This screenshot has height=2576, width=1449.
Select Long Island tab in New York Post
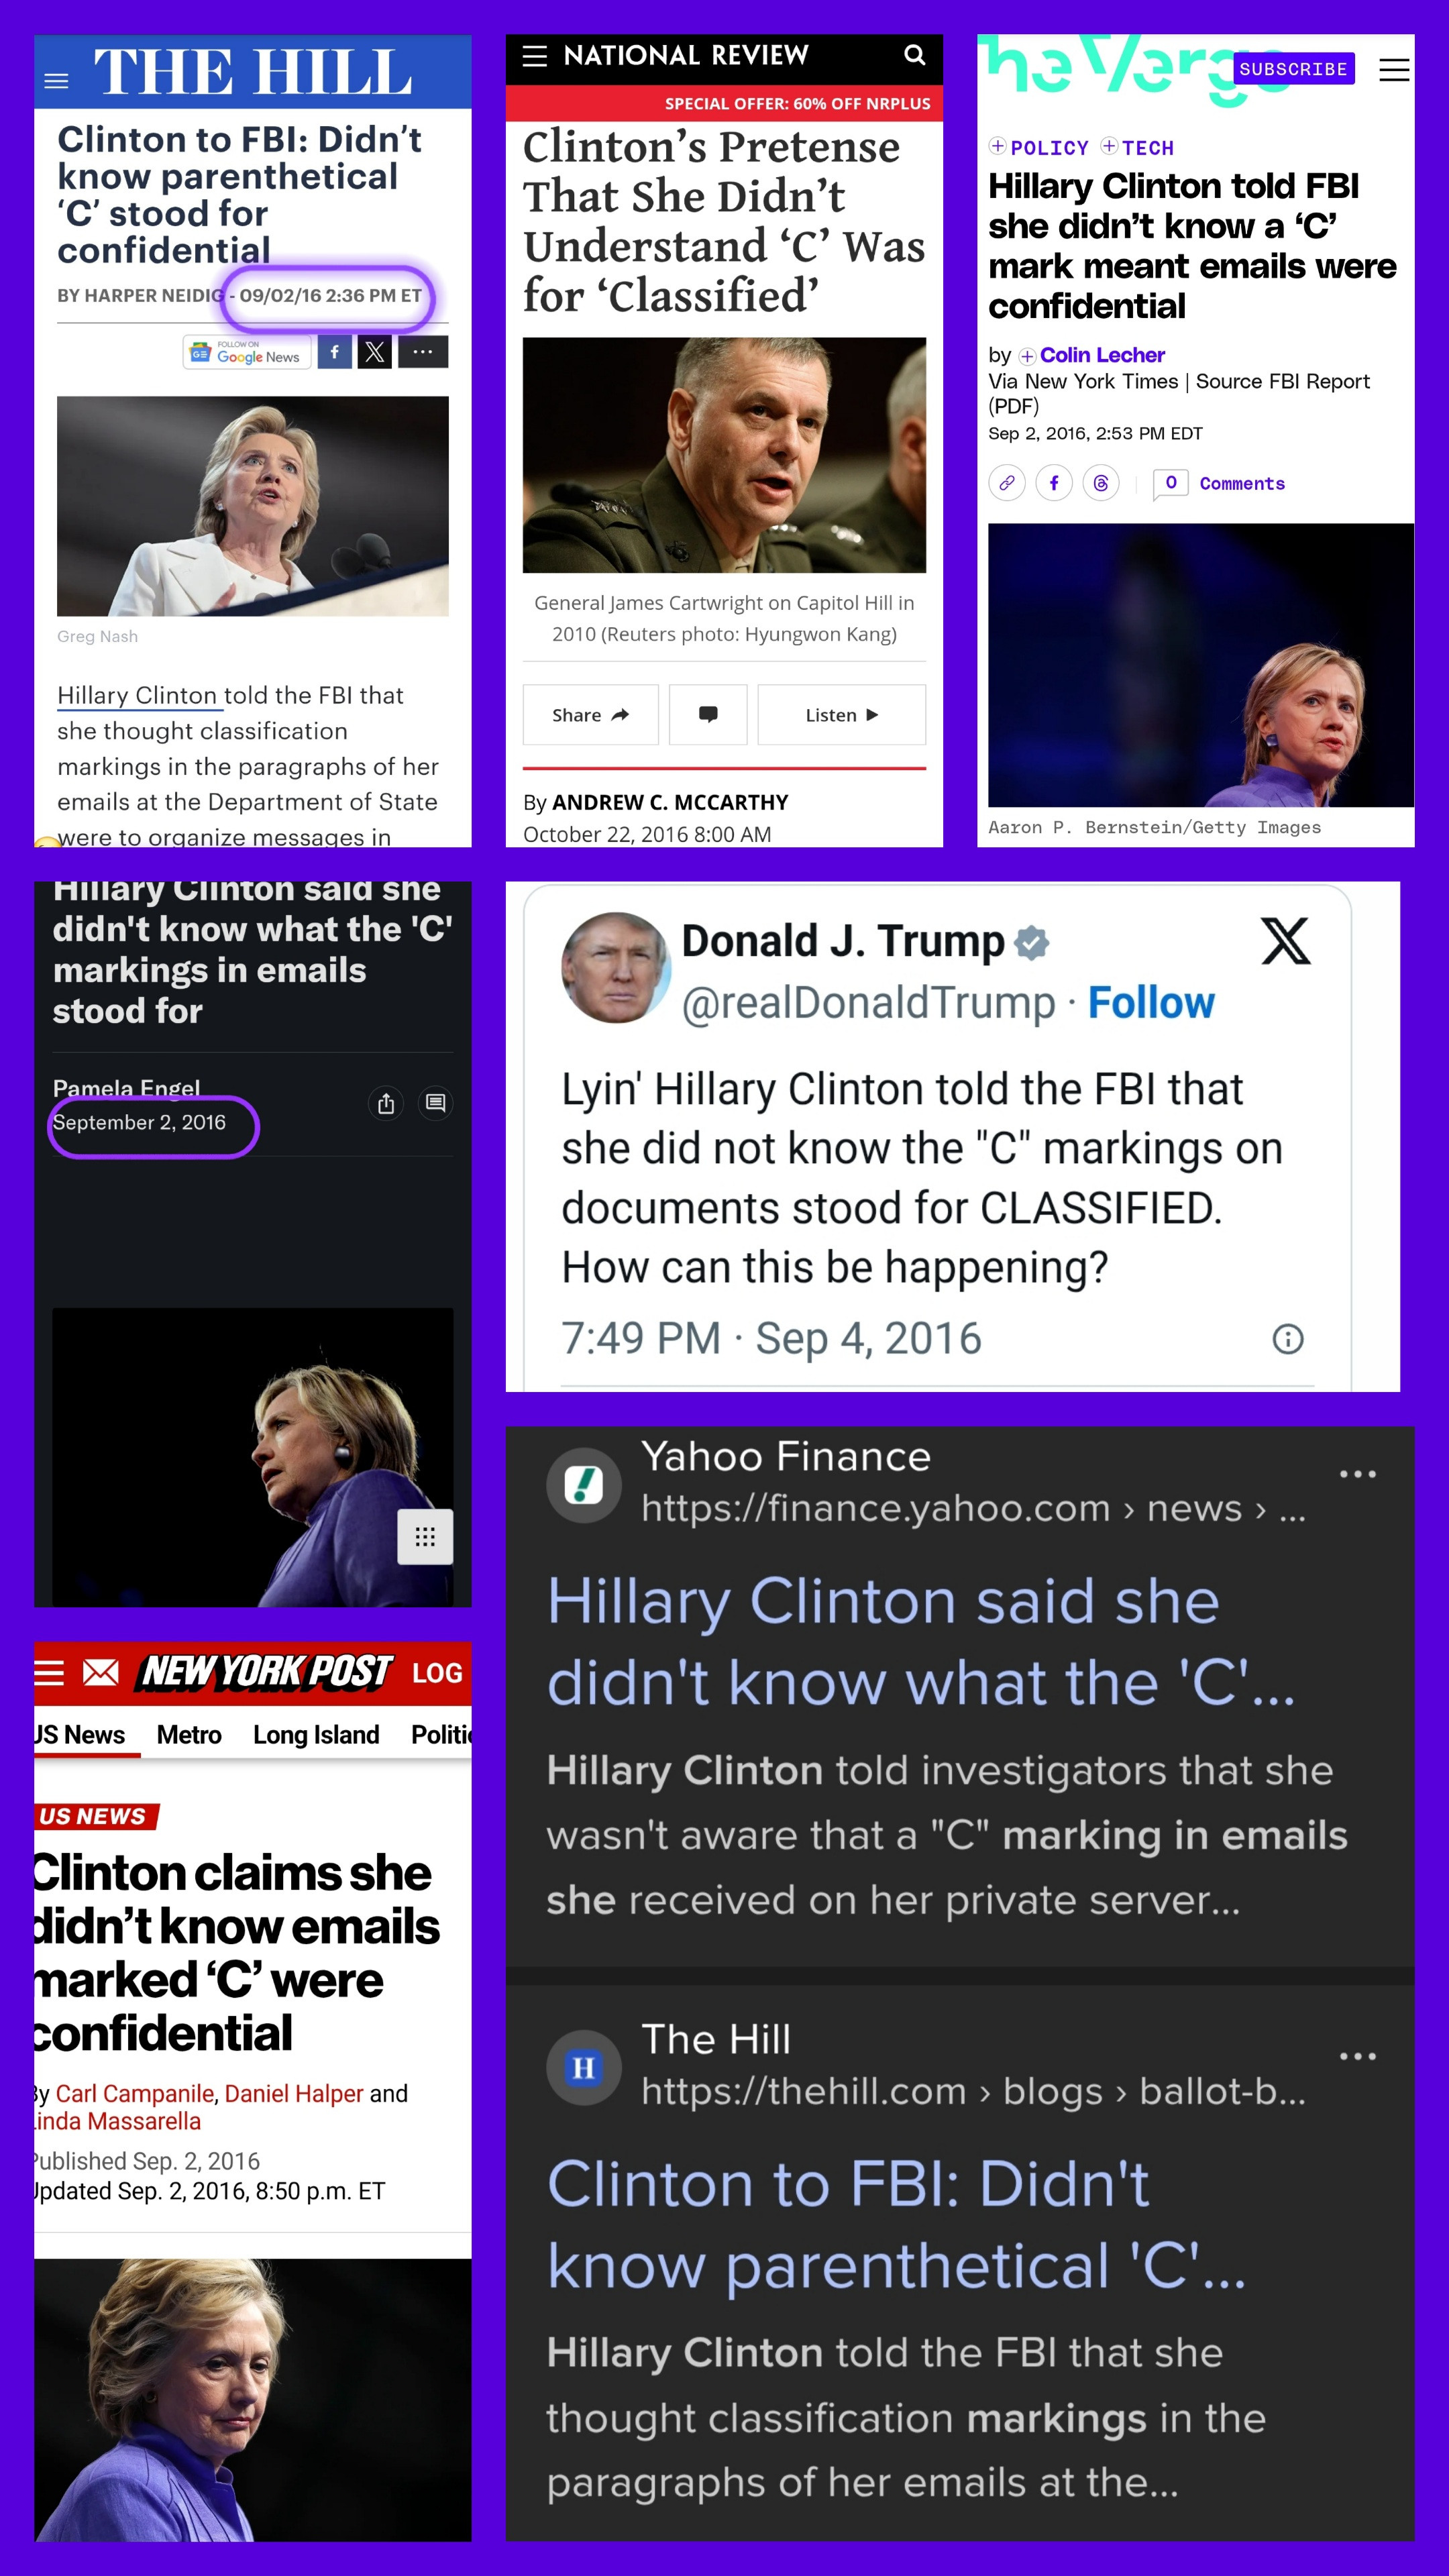(x=316, y=1735)
